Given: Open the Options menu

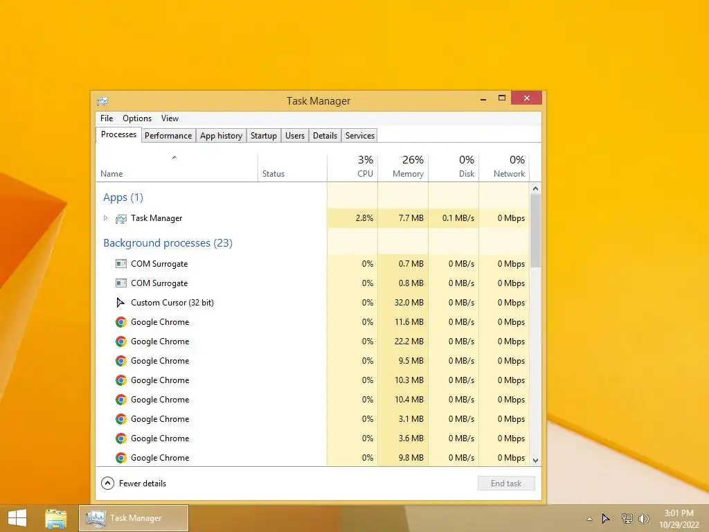Looking at the screenshot, I should 137,118.
